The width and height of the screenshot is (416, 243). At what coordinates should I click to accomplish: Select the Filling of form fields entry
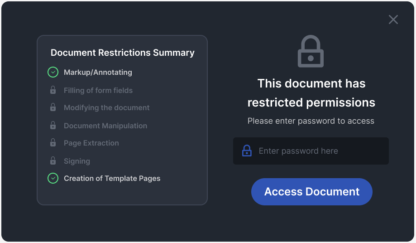[x=98, y=90]
